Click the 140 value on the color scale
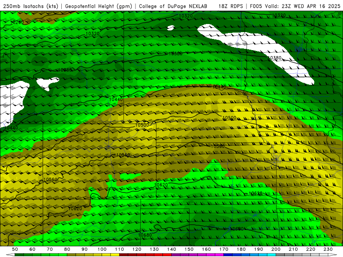The width and height of the screenshot is (343, 257). 172,249
